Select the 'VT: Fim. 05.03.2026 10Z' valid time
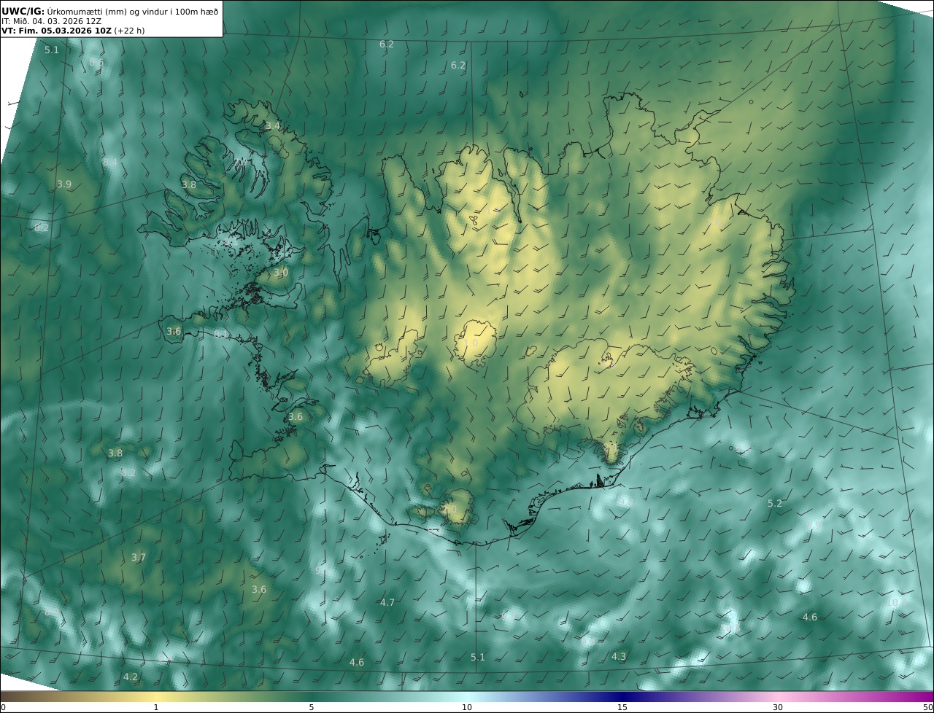This screenshot has height=713, width=934. 56,31
